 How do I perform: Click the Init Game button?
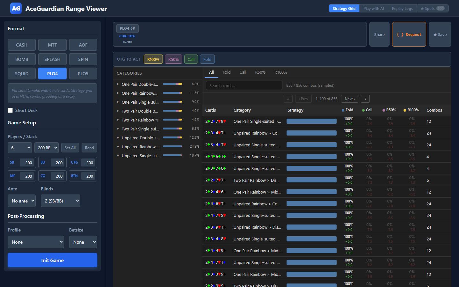click(52, 260)
